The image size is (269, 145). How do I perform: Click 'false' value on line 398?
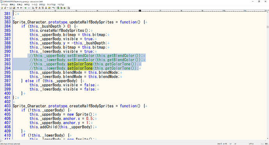click(x=89, y=85)
